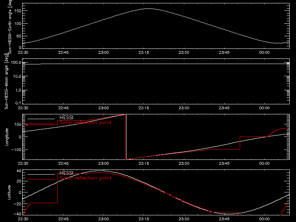This screenshot has width=296, height=222.
Task: Click the 23:15 time label under Longitude plot
Action: tap(144, 164)
